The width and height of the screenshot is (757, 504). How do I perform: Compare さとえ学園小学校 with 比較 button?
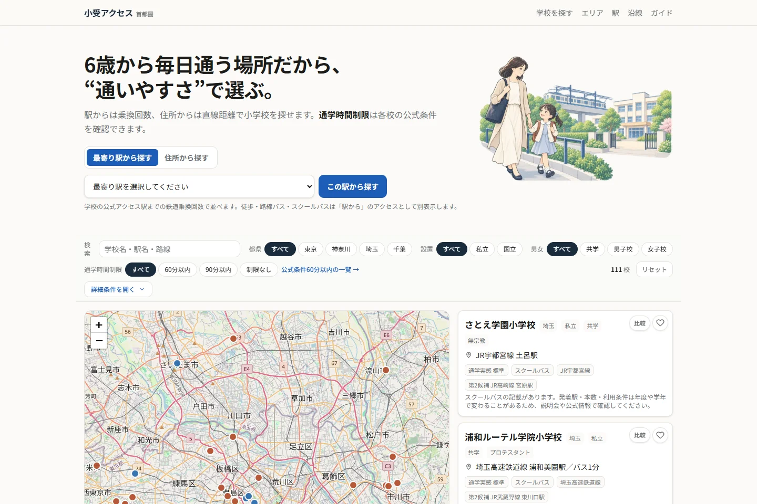640,323
